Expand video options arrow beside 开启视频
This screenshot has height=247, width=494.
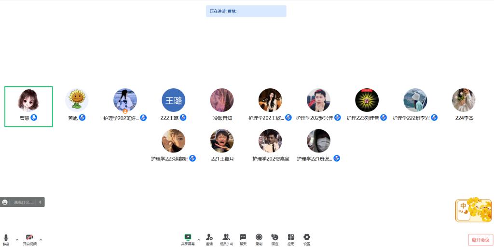(41, 239)
